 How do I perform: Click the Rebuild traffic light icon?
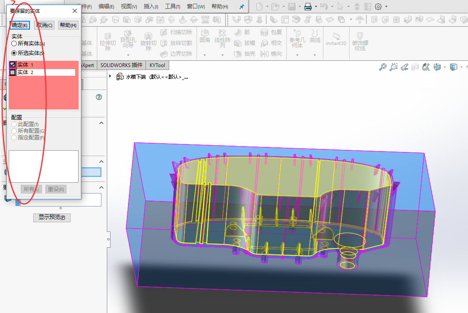point(357,6)
